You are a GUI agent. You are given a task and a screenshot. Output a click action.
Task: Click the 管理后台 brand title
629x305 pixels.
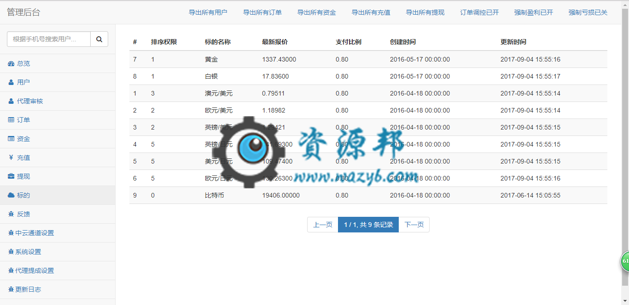click(x=23, y=12)
